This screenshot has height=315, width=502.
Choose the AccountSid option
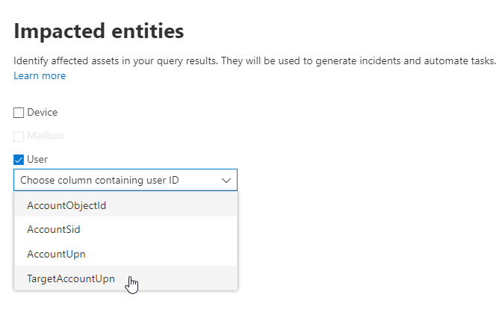pos(53,229)
